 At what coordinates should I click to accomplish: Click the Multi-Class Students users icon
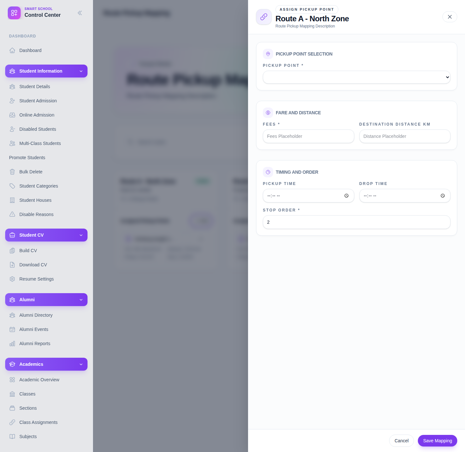click(x=12, y=143)
